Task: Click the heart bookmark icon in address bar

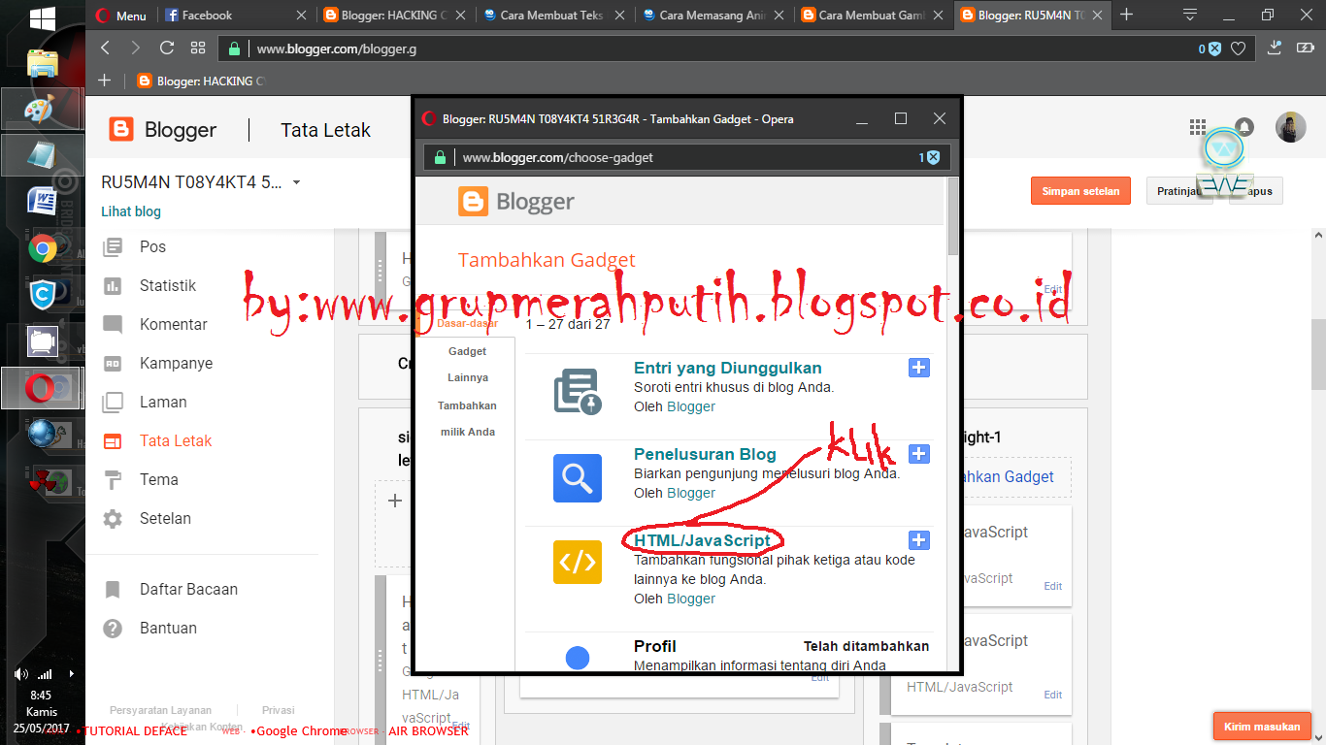Action: 1238,49
